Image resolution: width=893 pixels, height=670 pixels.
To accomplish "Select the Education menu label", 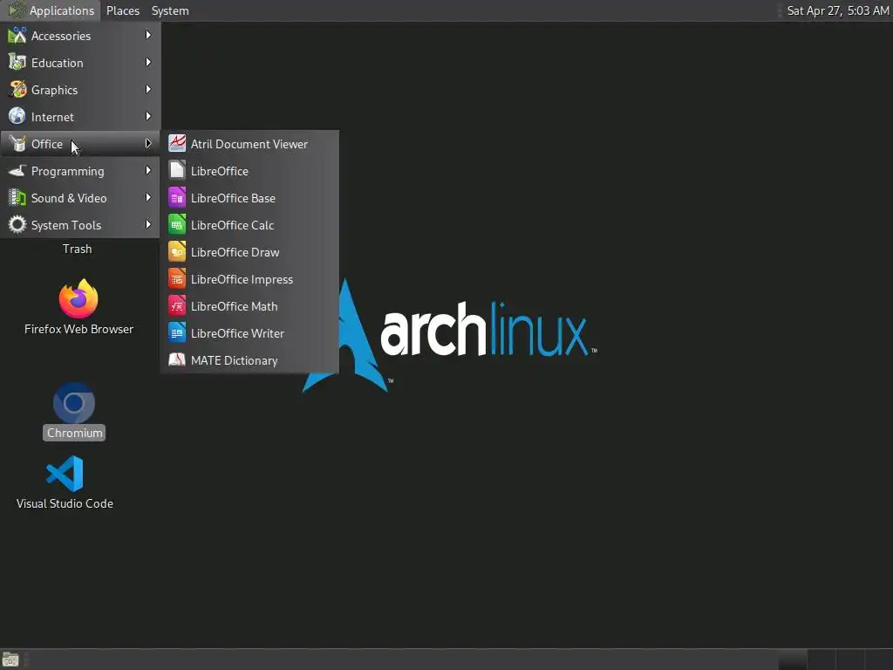I will (57, 63).
